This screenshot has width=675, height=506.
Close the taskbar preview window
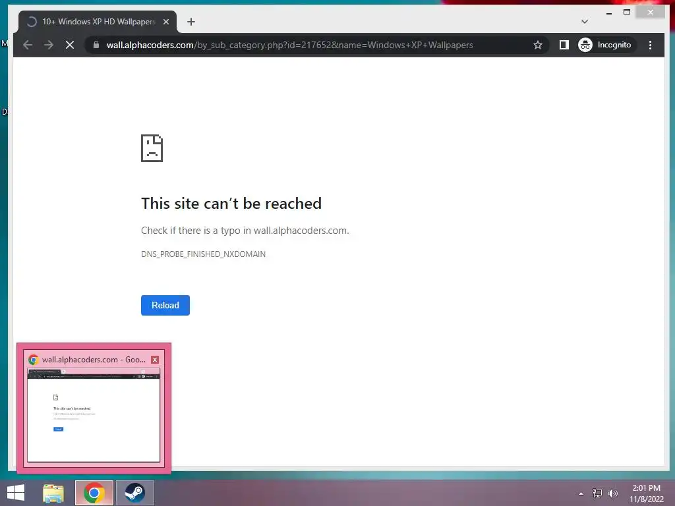pos(155,360)
